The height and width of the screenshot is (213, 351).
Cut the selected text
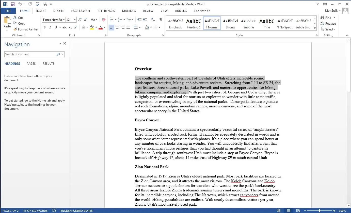pyautogui.click(x=18, y=18)
